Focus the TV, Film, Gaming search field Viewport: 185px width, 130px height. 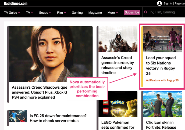[x=164, y=12]
